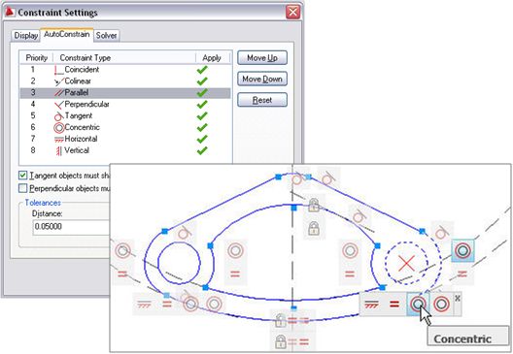Click the Distance tolerance input field
This screenshot has height=354, width=513.
[71, 227]
